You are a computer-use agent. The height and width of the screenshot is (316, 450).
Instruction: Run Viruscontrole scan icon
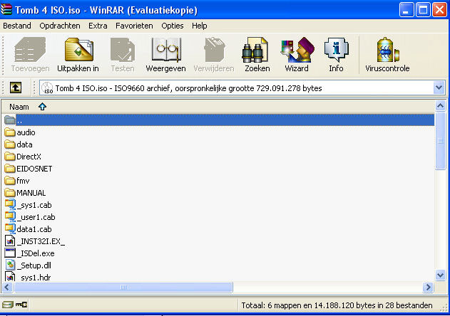click(x=388, y=50)
